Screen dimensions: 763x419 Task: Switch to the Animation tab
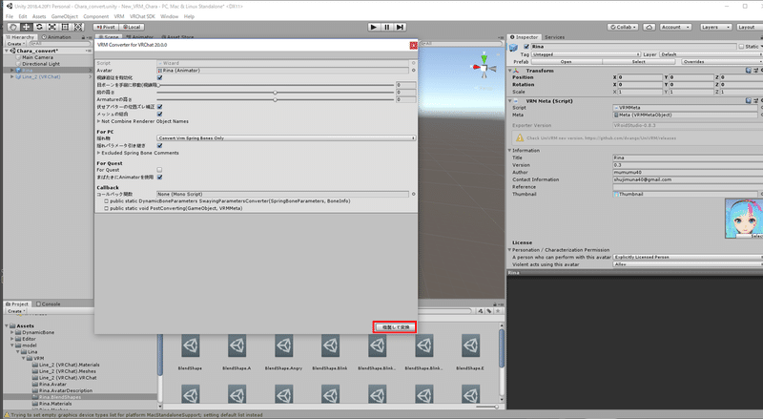56,37
